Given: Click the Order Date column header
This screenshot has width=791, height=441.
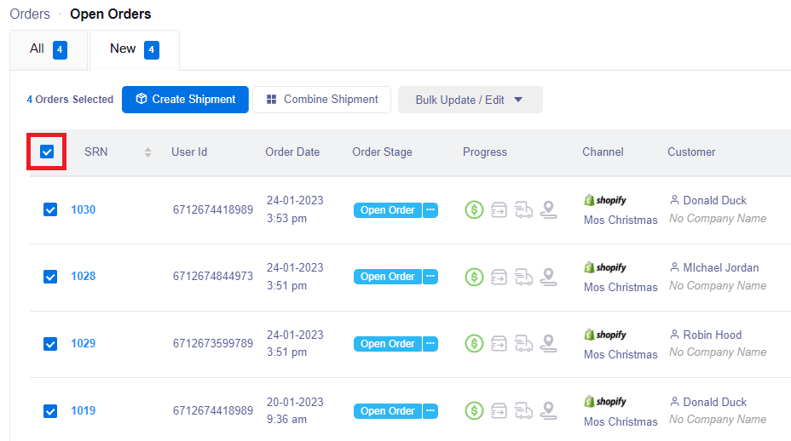Looking at the screenshot, I should [x=292, y=152].
